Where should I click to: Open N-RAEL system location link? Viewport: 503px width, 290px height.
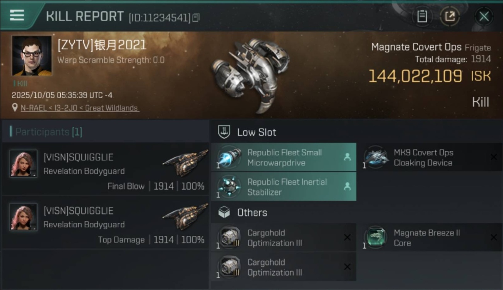click(x=79, y=108)
